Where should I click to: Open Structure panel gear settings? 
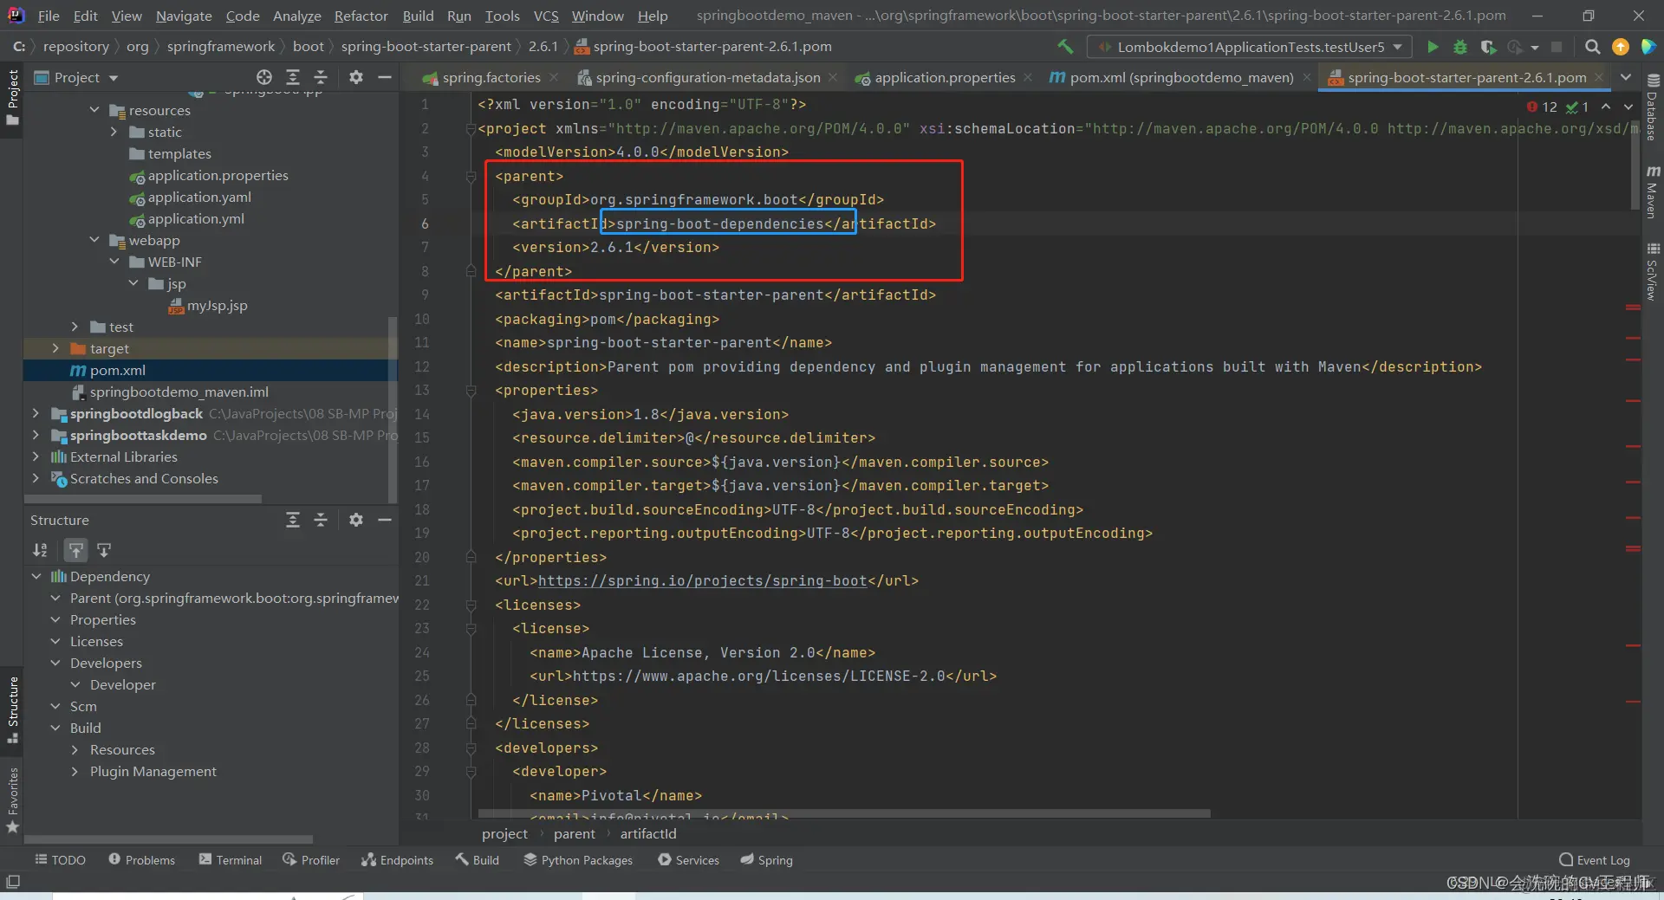(x=355, y=520)
